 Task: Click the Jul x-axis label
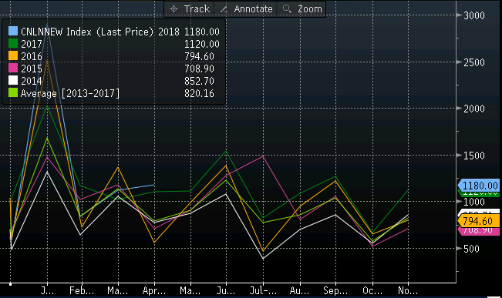pyautogui.click(x=263, y=290)
